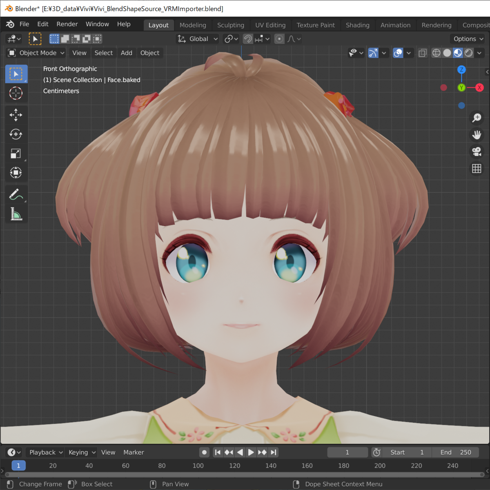490x490 pixels.
Task: Select the Transform tool
Action: click(16, 173)
